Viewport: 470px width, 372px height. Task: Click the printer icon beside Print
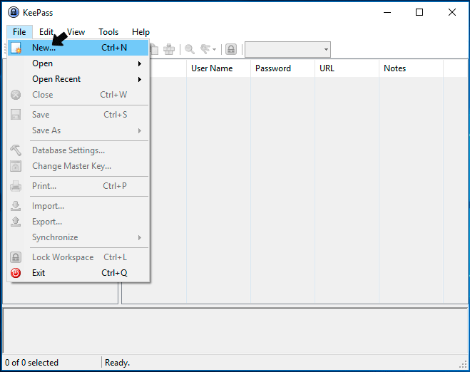[x=16, y=186]
